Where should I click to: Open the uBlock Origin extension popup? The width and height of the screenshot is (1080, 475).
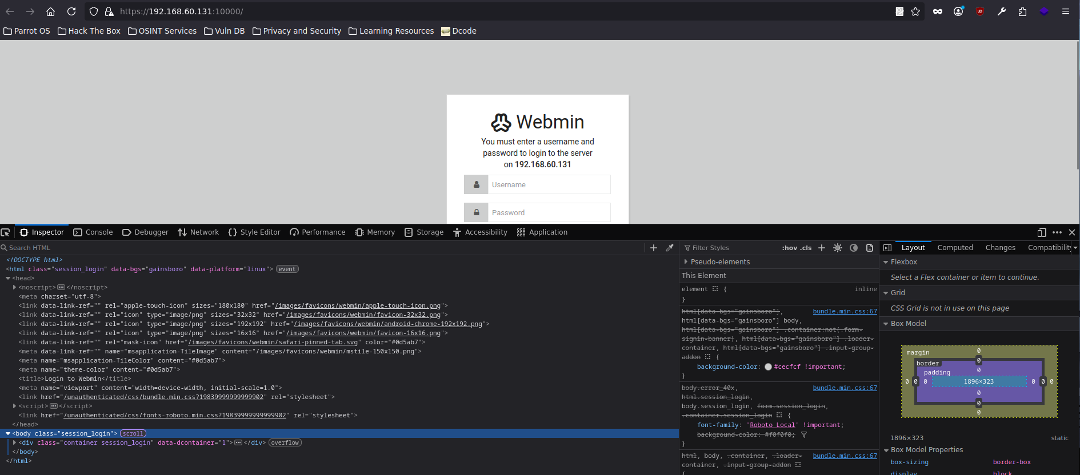pos(980,11)
